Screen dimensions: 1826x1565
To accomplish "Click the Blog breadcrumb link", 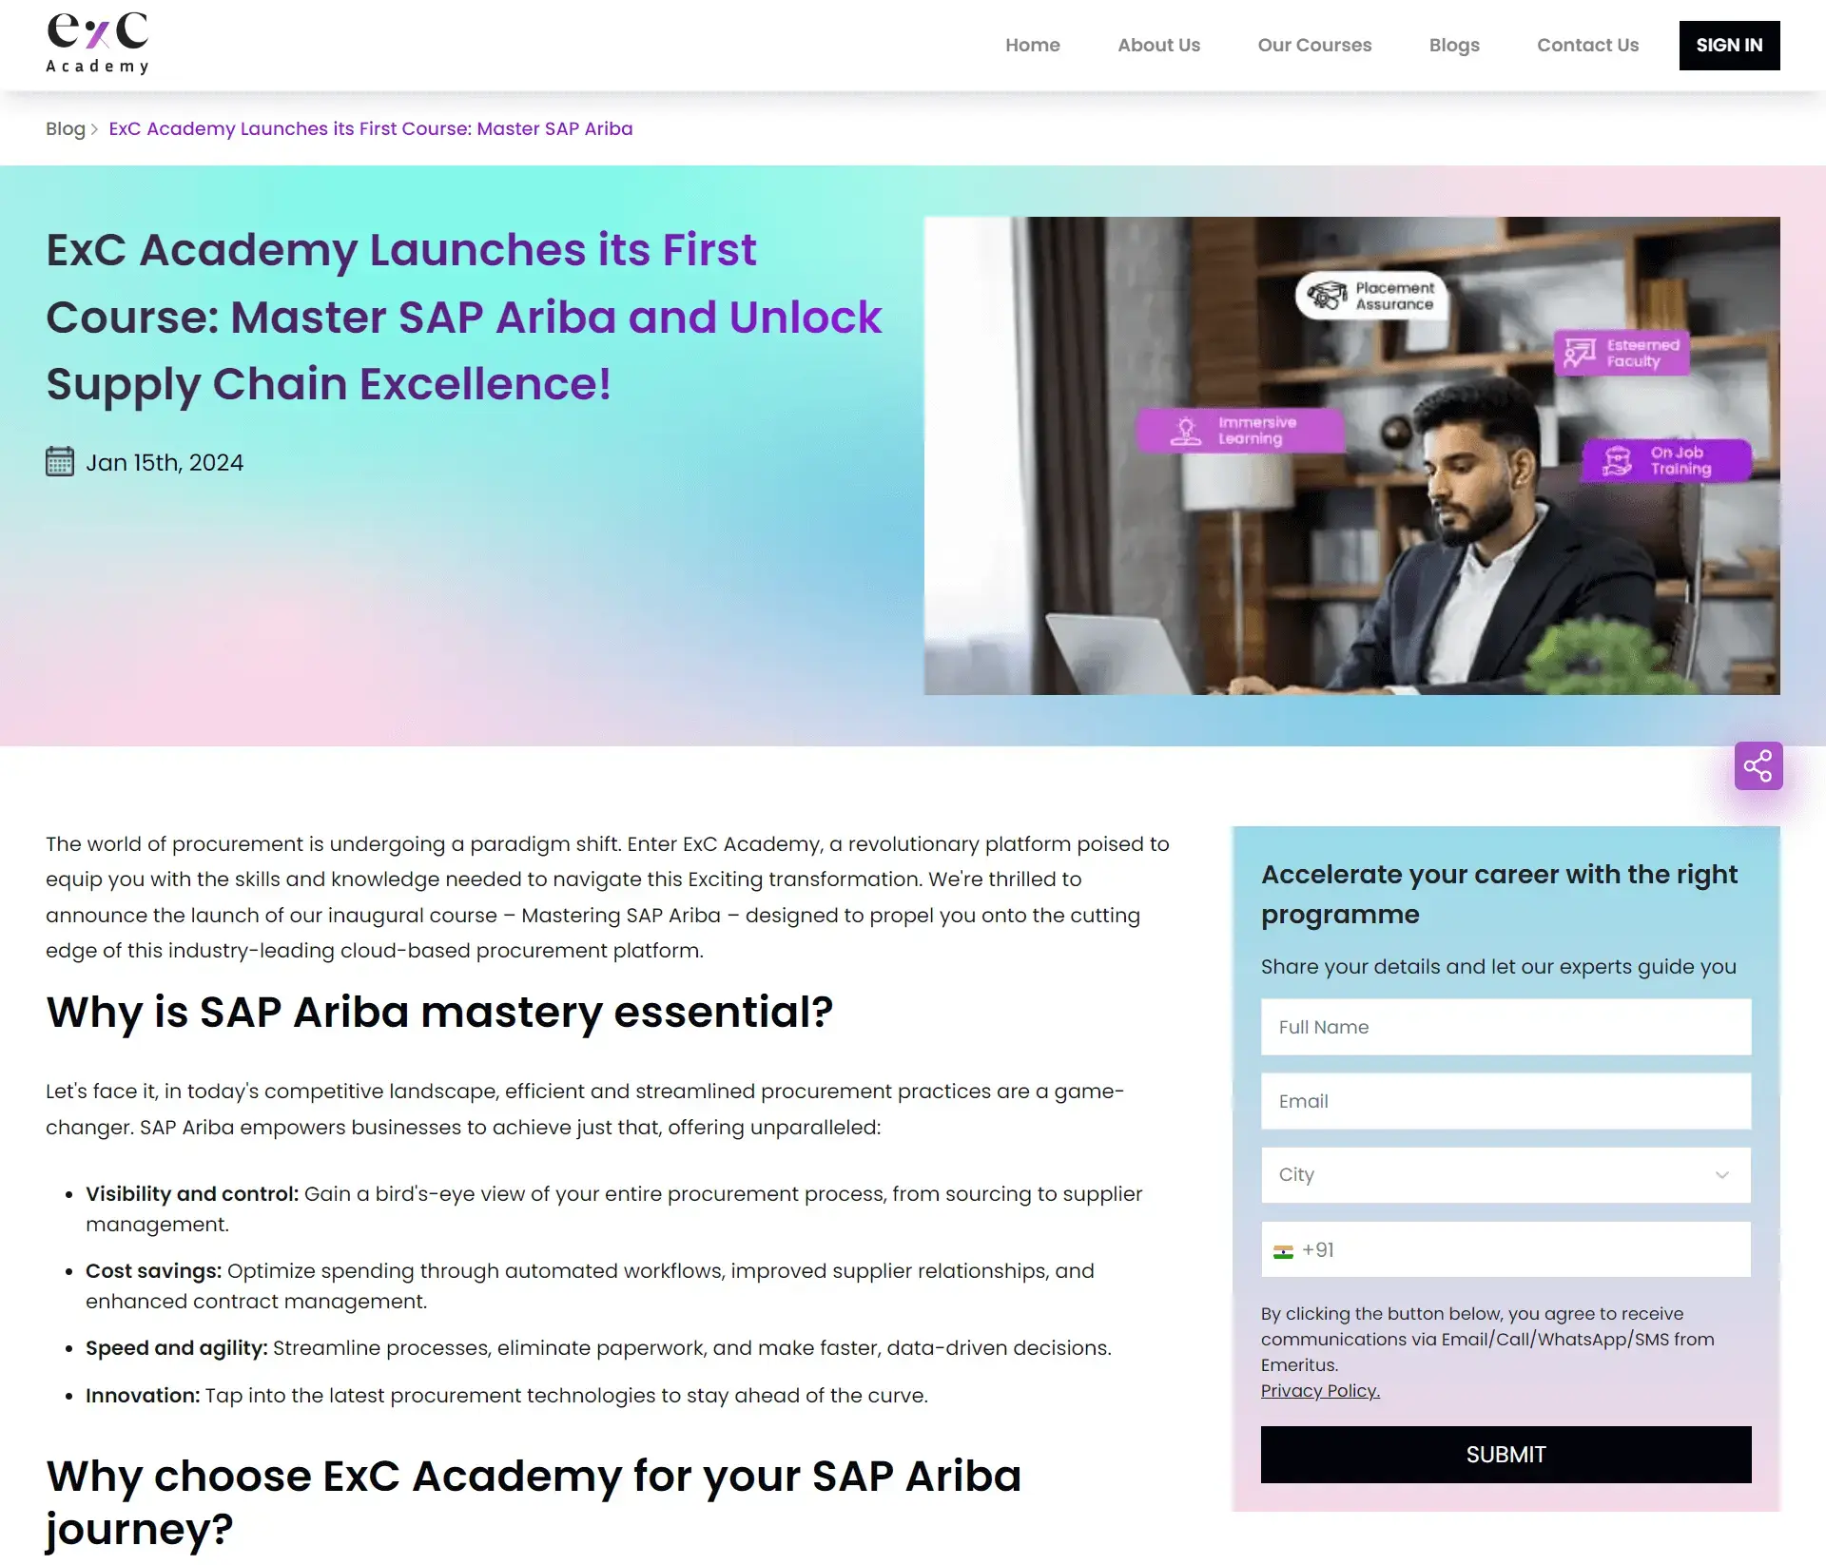I will (x=66, y=129).
